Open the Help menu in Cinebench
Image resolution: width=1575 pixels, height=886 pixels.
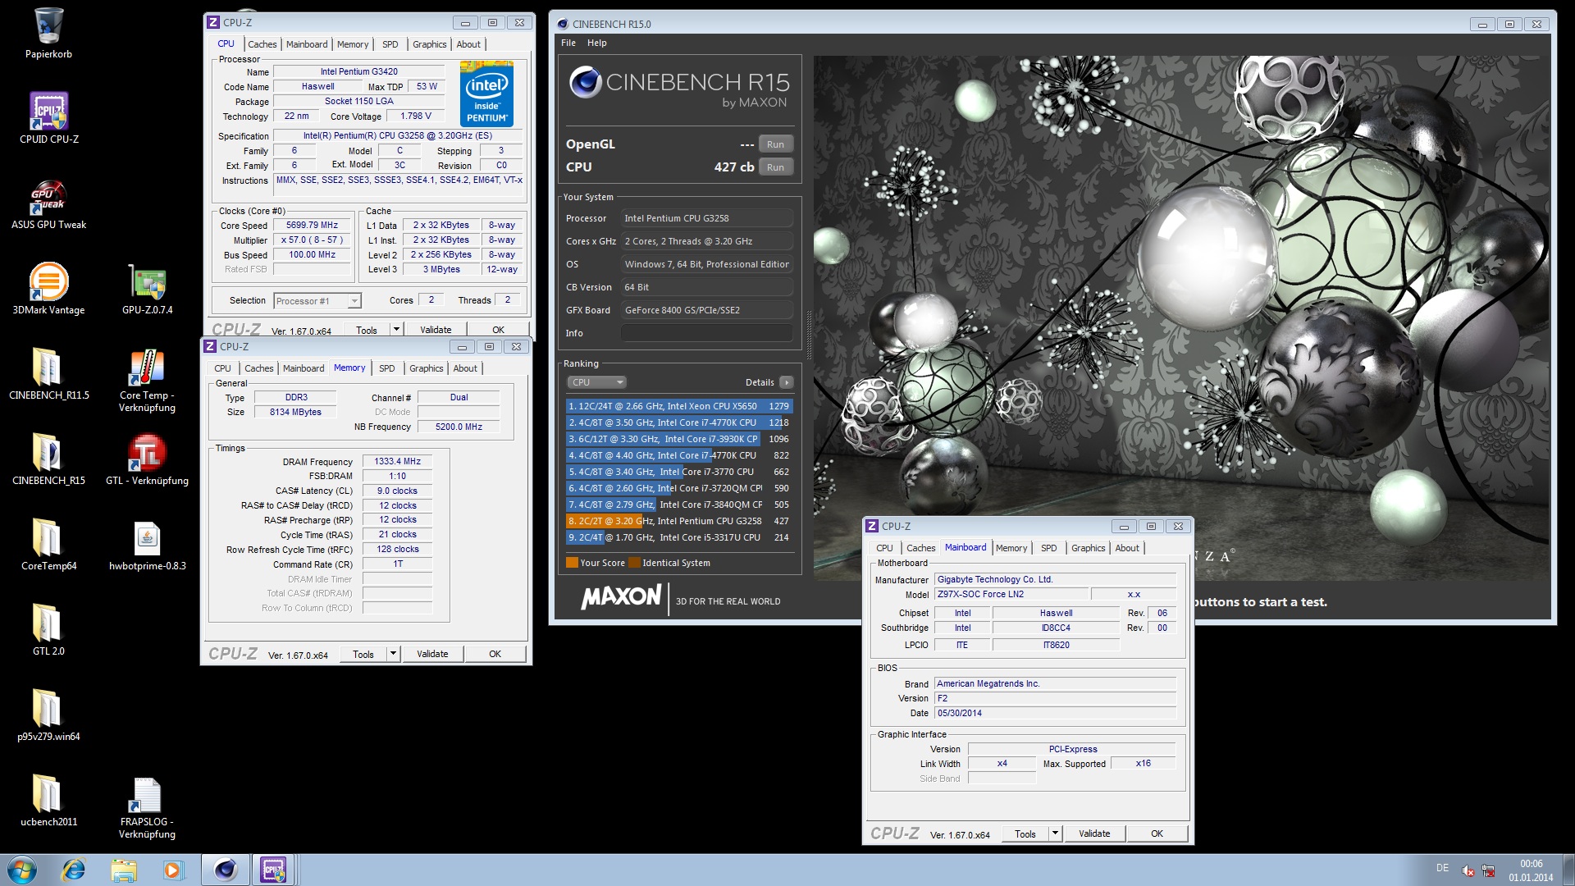597,43
